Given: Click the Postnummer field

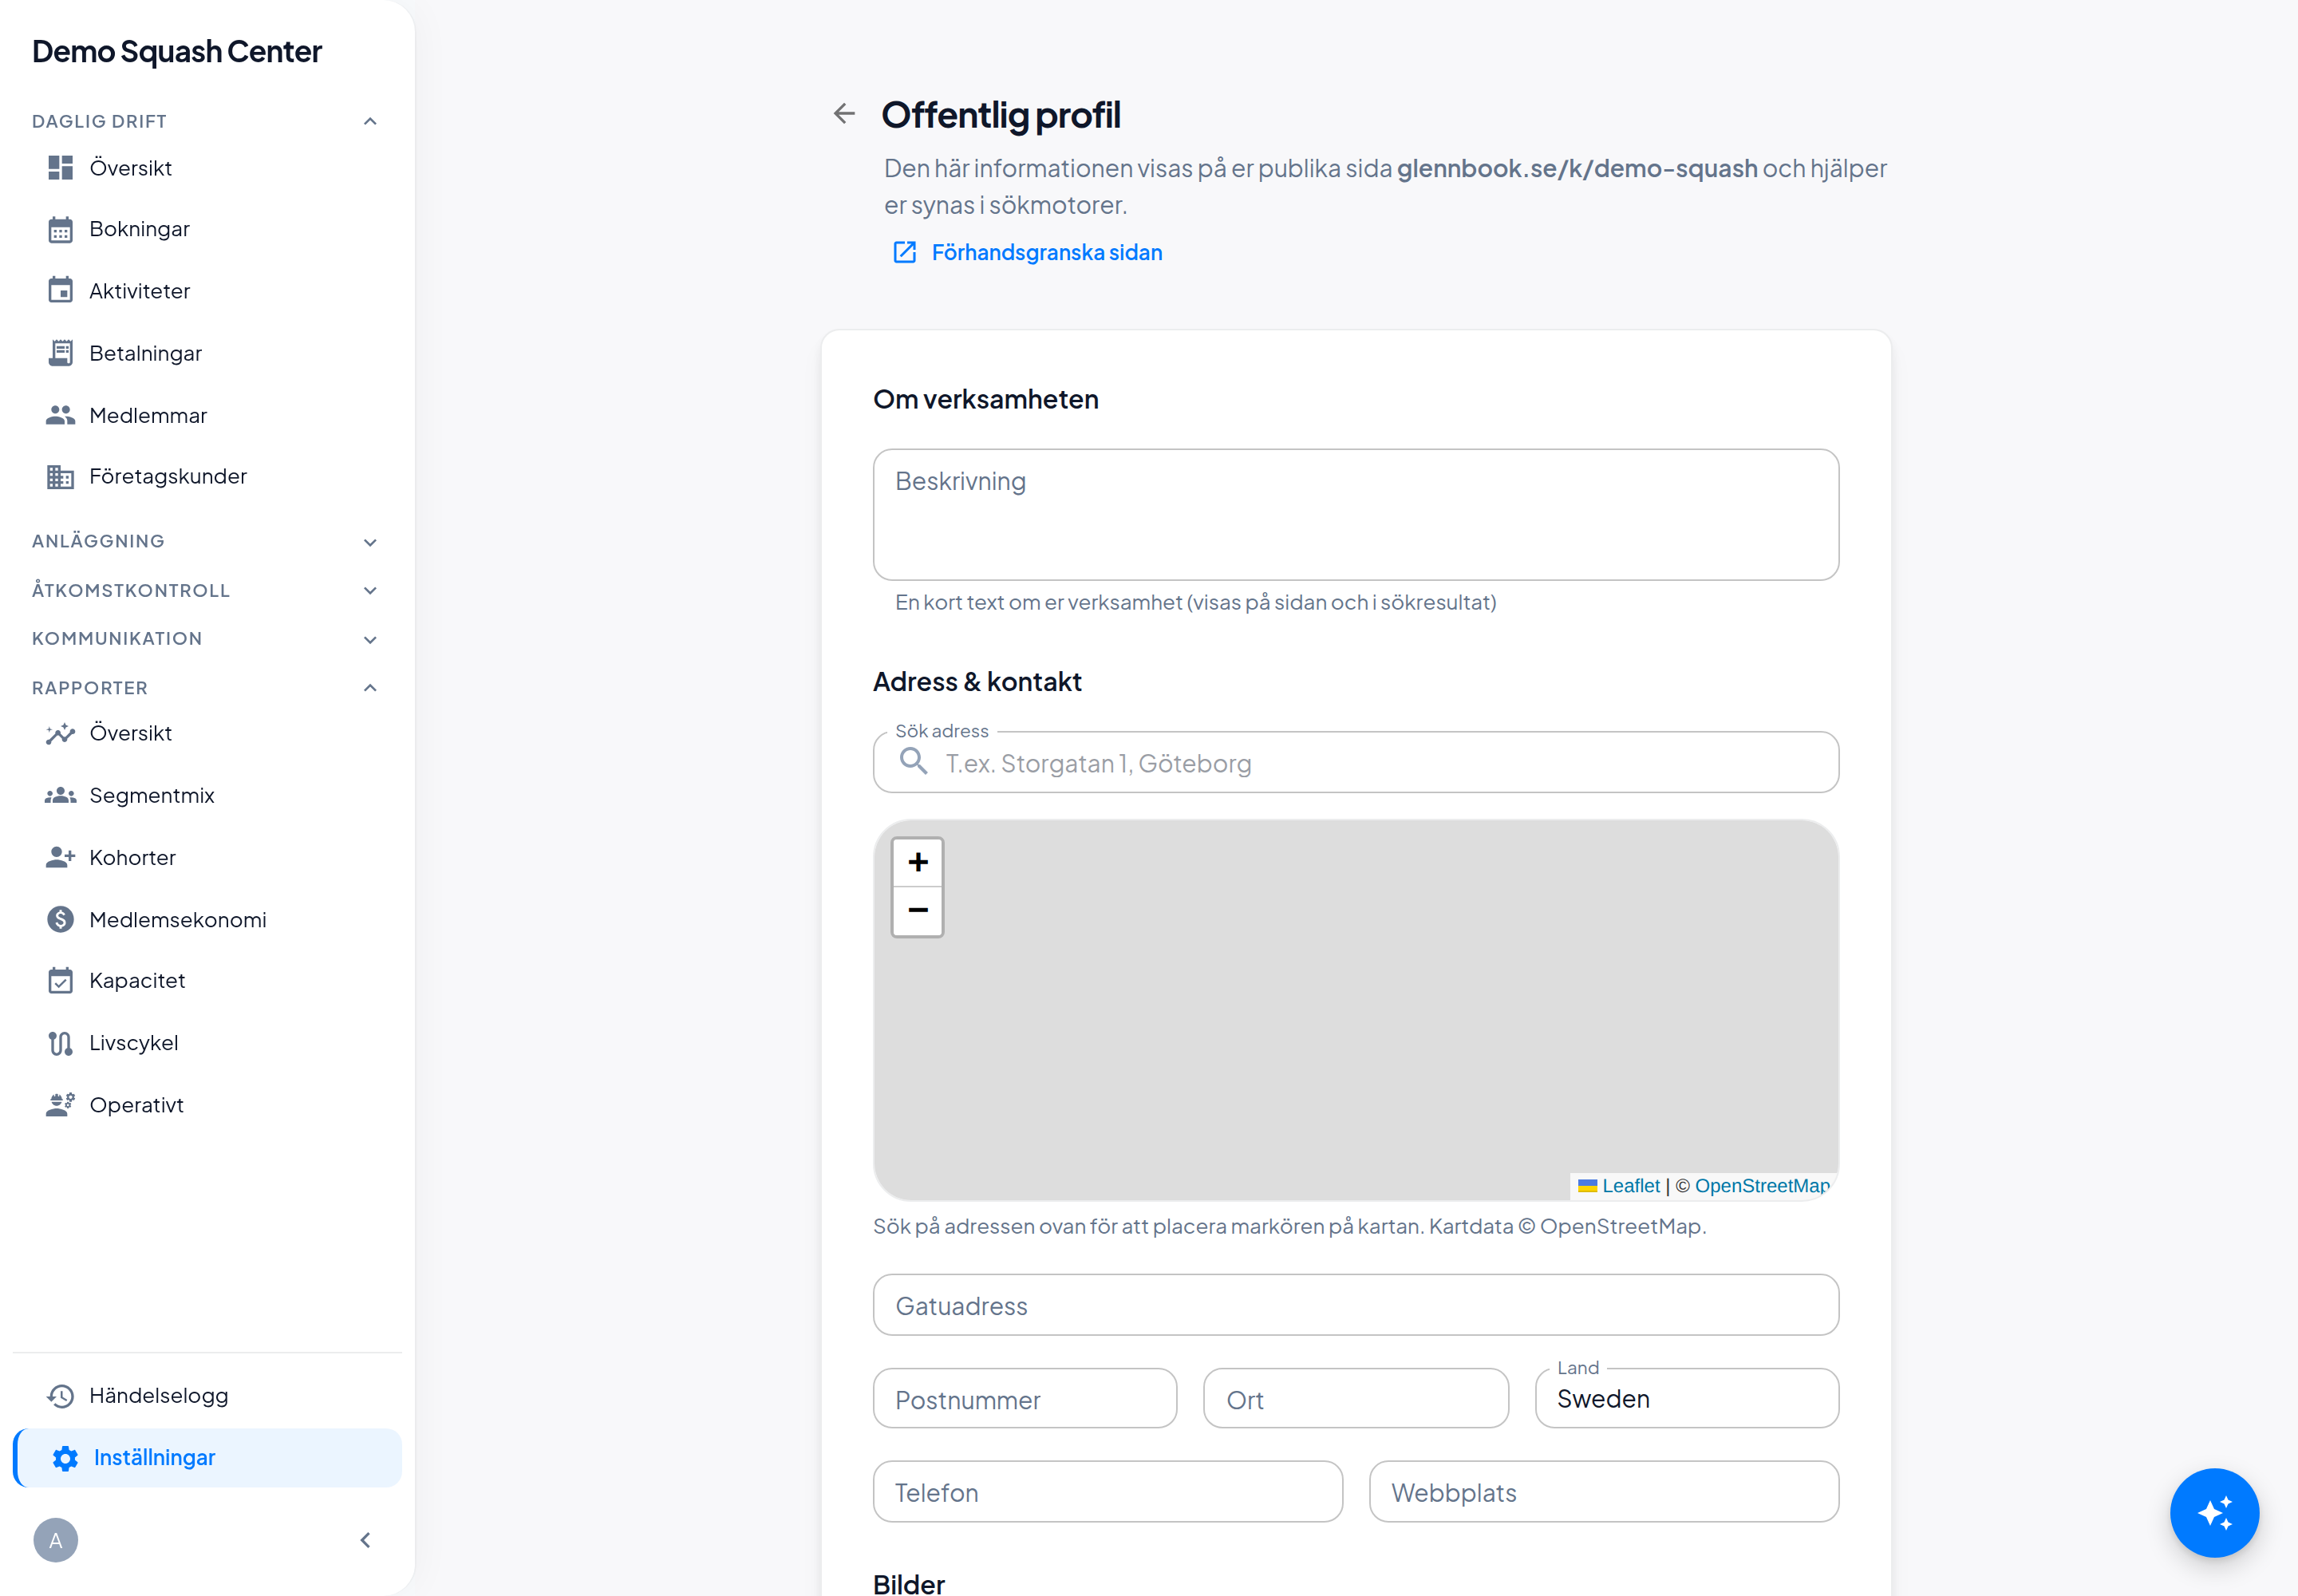Looking at the screenshot, I should point(1024,1398).
